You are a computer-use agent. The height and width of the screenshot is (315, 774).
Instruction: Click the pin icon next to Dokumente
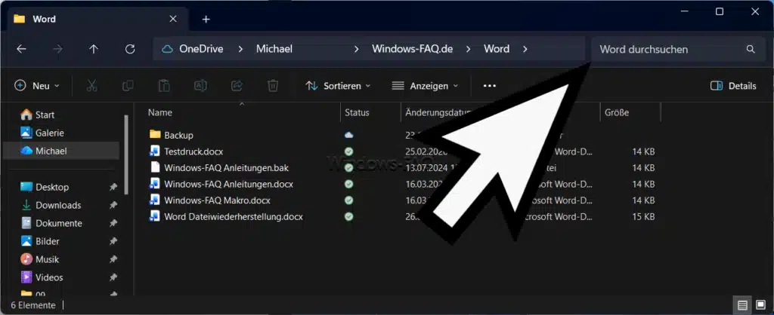(113, 224)
